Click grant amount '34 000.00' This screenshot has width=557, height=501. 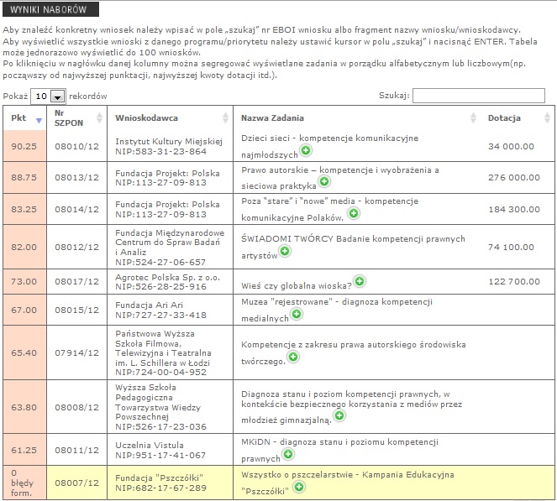(511, 147)
